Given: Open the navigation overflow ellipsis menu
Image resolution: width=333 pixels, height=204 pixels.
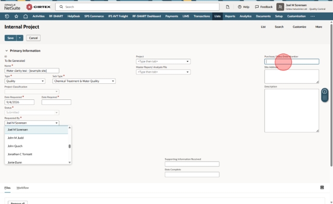Looking at the screenshot, I should (x=313, y=16).
